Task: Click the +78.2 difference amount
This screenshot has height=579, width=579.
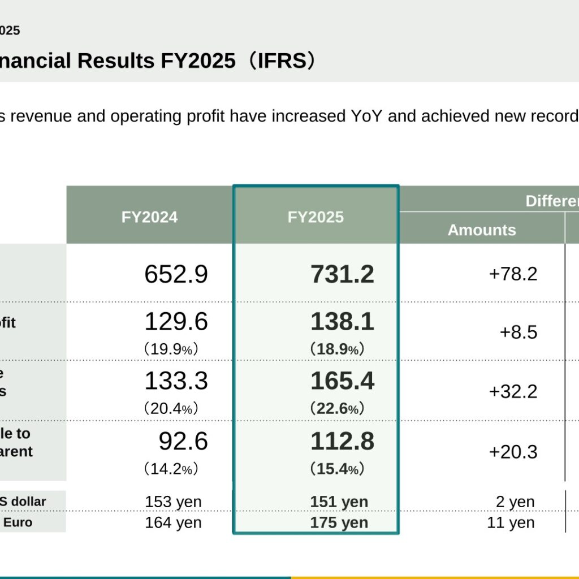Action: pyautogui.click(x=513, y=274)
